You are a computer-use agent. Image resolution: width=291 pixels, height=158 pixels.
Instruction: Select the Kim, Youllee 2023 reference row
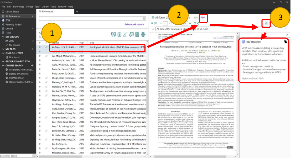tap(92, 113)
